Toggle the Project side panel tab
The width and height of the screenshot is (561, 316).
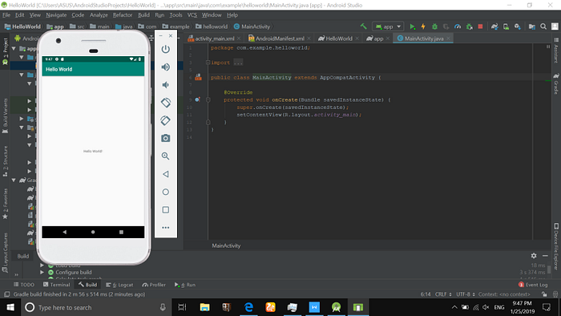pos(5,51)
